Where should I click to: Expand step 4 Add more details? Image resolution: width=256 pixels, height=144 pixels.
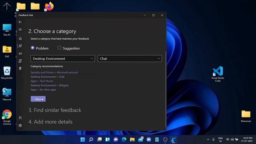click(50, 122)
